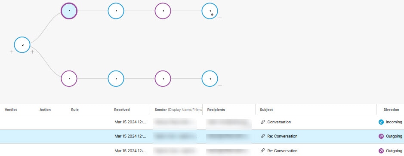The height and width of the screenshot is (156, 404).
Task: Click the blue Incoming direction arrow icon
Action: point(381,122)
